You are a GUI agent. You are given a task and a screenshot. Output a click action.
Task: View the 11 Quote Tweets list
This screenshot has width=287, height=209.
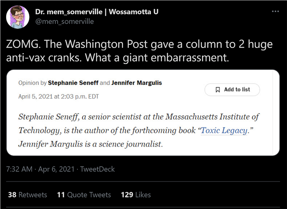84,195
